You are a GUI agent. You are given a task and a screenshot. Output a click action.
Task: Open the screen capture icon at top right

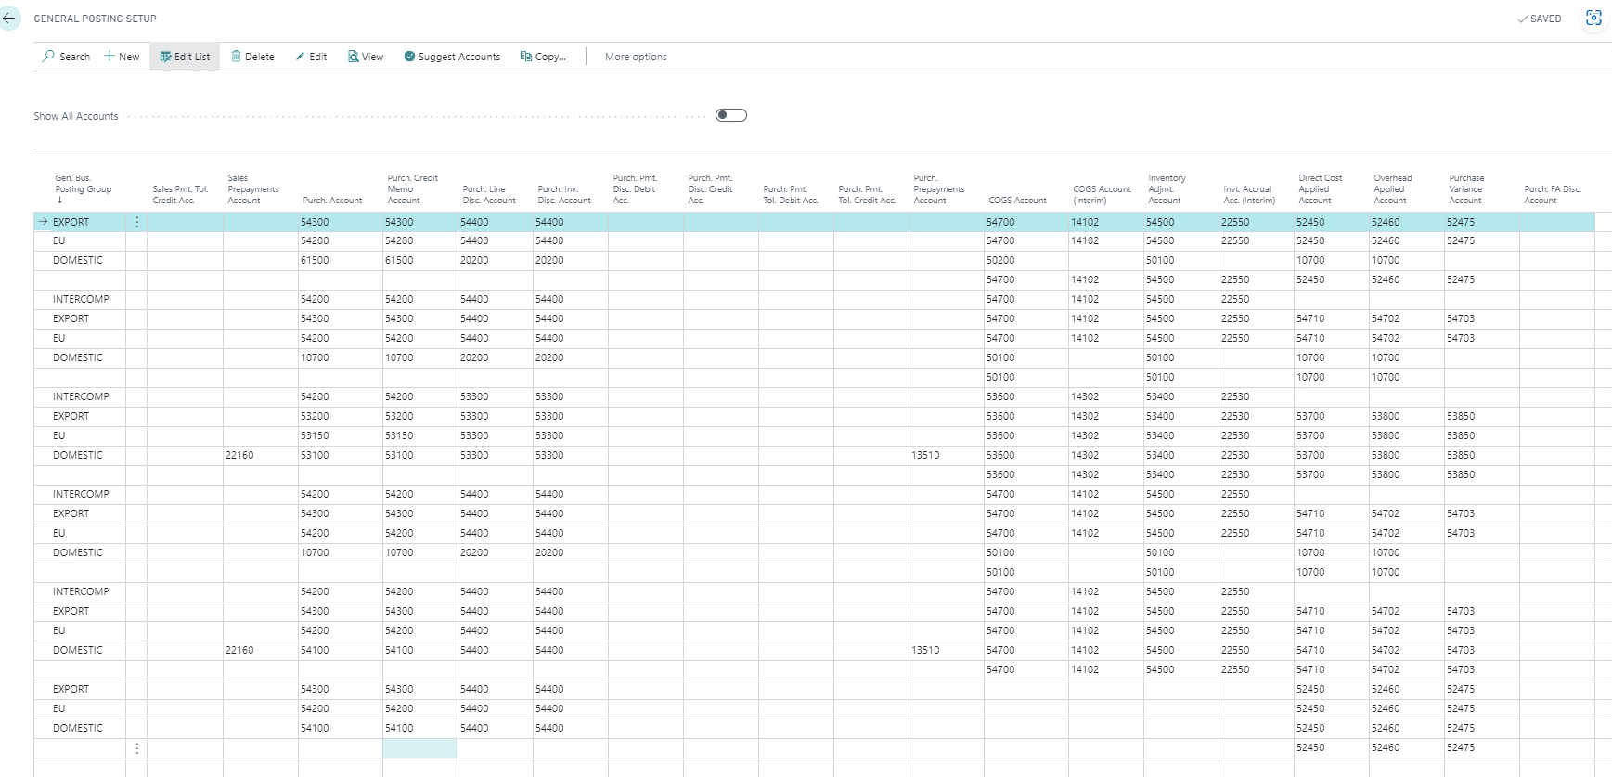[x=1593, y=19]
